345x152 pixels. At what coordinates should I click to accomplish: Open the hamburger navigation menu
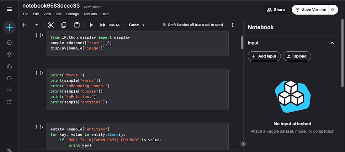9,9
